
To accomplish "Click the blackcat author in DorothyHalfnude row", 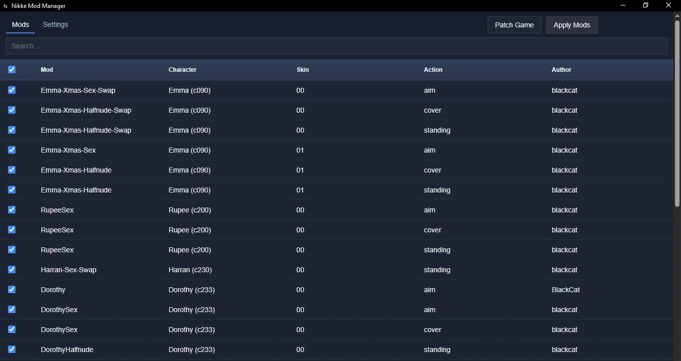I will click(x=565, y=350).
